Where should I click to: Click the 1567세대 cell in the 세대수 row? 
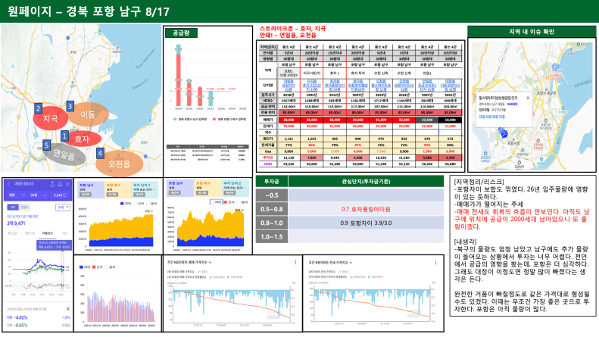[x=289, y=101]
